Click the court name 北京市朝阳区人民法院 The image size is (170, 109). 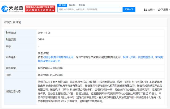50,75
